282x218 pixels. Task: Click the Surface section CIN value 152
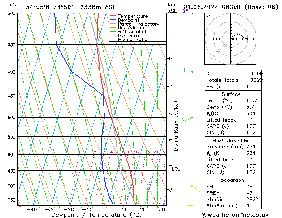(x=251, y=133)
